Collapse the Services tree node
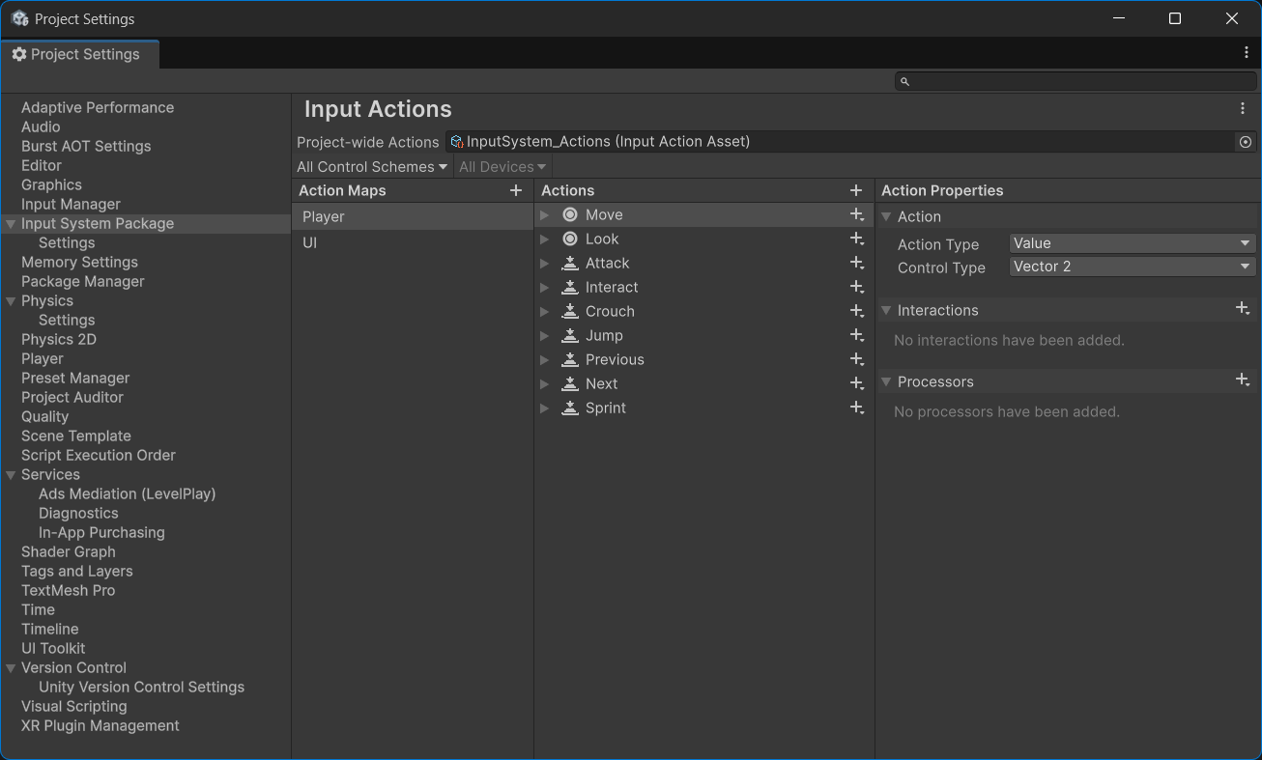Screen dimensions: 1262x760 point(11,475)
